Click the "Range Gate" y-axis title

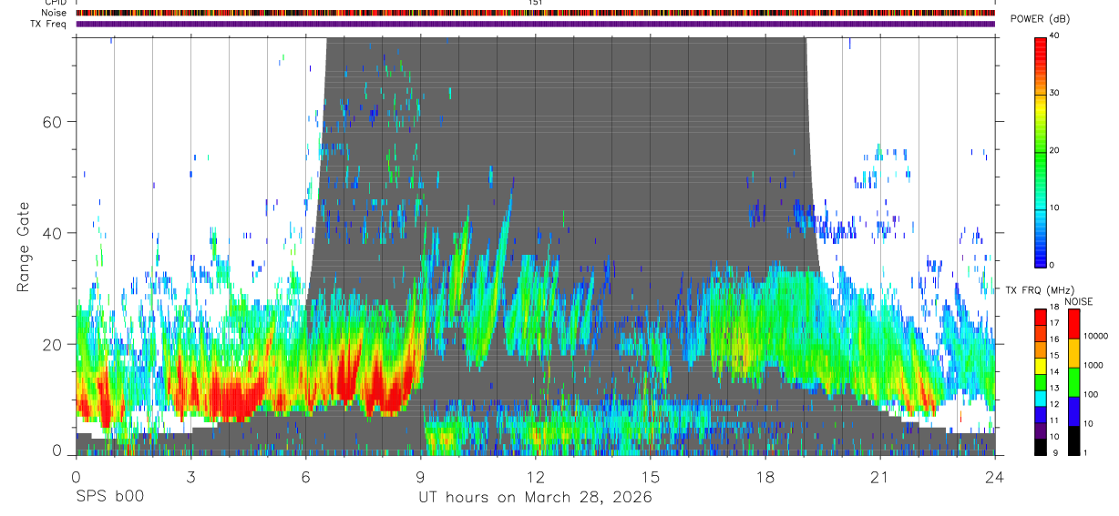click(x=23, y=245)
